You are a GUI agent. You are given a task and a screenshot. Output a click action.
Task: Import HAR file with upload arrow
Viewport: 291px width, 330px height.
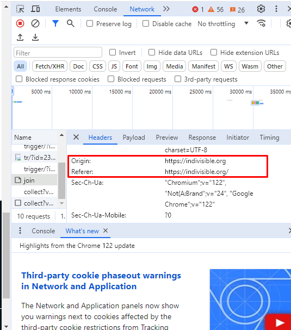(x=20, y=38)
